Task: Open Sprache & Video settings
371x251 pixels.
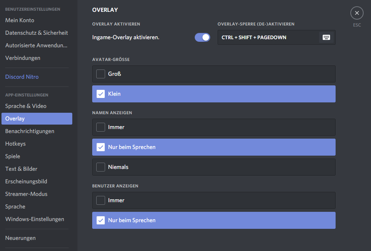Action: [x=37, y=106]
